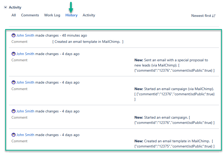Open the Work Log tab
Image resolution: width=224 pixels, height=155 pixels.
coord(52,15)
